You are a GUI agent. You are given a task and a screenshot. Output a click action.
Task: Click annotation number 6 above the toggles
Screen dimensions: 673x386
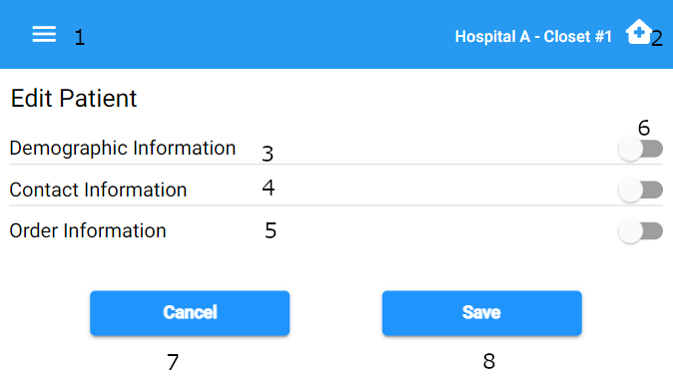(x=644, y=128)
